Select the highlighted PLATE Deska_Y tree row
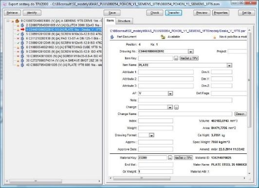Viewport: 259px width, 188px height. (x=64, y=30)
